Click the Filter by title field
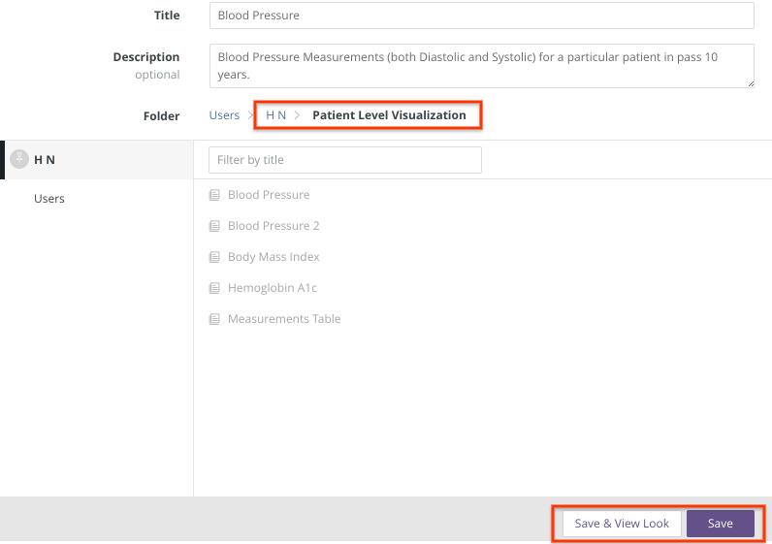 345,160
